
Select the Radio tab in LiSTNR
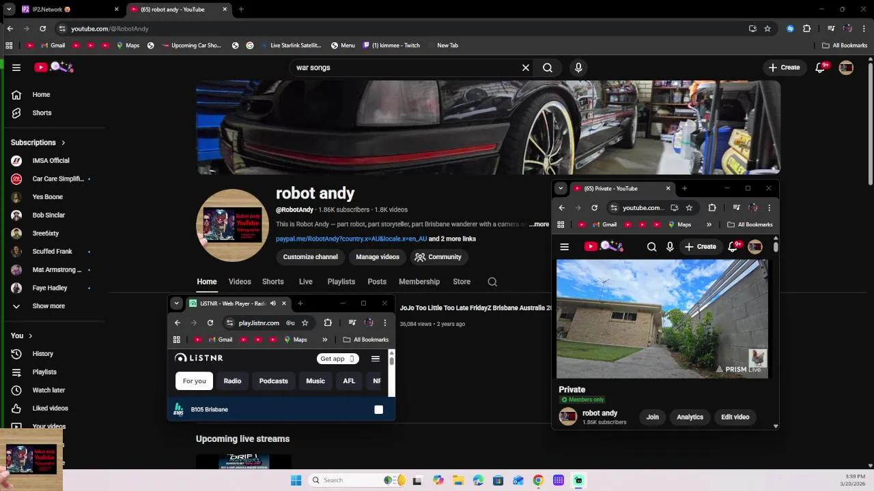tap(232, 381)
